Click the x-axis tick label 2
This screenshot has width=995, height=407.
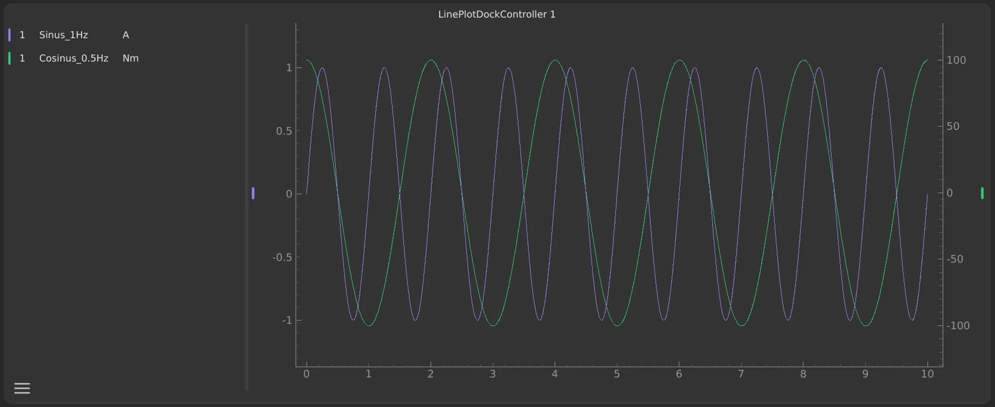430,374
